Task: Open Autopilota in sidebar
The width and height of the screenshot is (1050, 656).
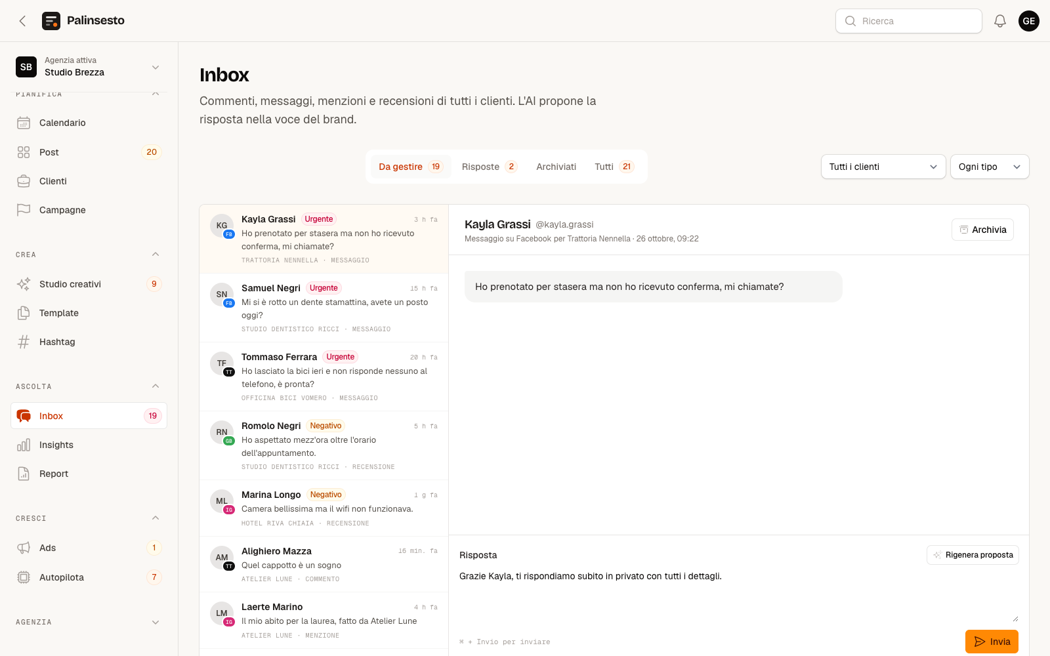Action: click(x=89, y=577)
